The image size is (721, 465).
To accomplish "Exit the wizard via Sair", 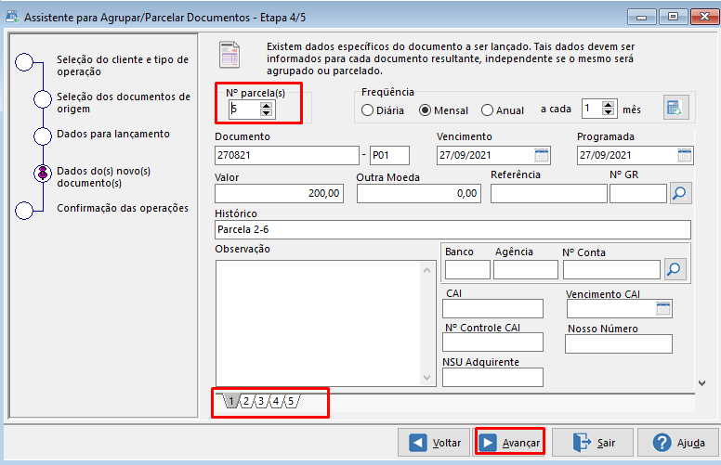I will pos(593,443).
